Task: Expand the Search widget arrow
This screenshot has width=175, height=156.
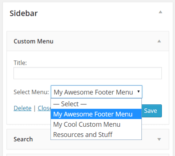Action: click(159, 139)
